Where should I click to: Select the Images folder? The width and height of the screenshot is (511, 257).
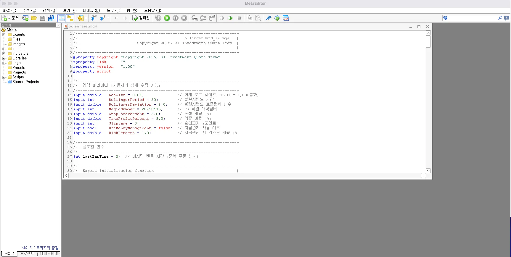tap(18, 44)
